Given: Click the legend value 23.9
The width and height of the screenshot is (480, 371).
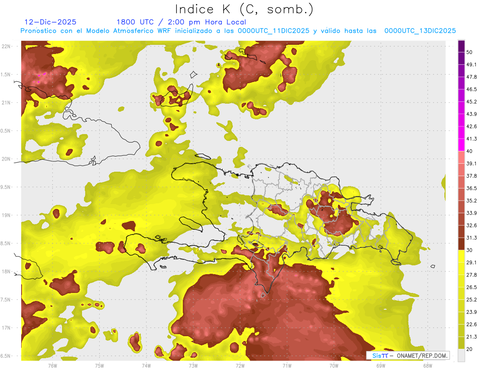Looking at the screenshot, I should click(x=472, y=312).
